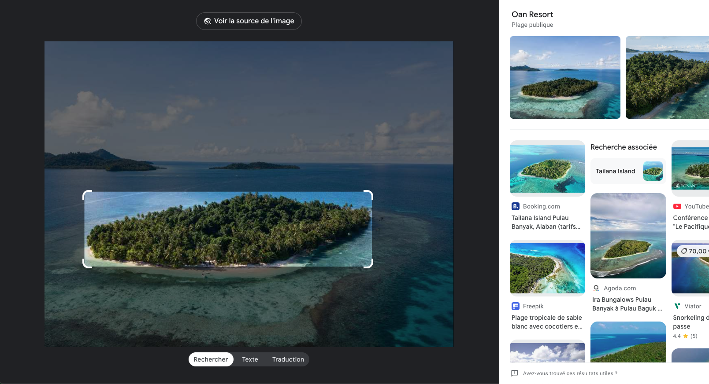This screenshot has width=709, height=384.
Task: Open the Agoda.com island image
Action: (x=628, y=236)
